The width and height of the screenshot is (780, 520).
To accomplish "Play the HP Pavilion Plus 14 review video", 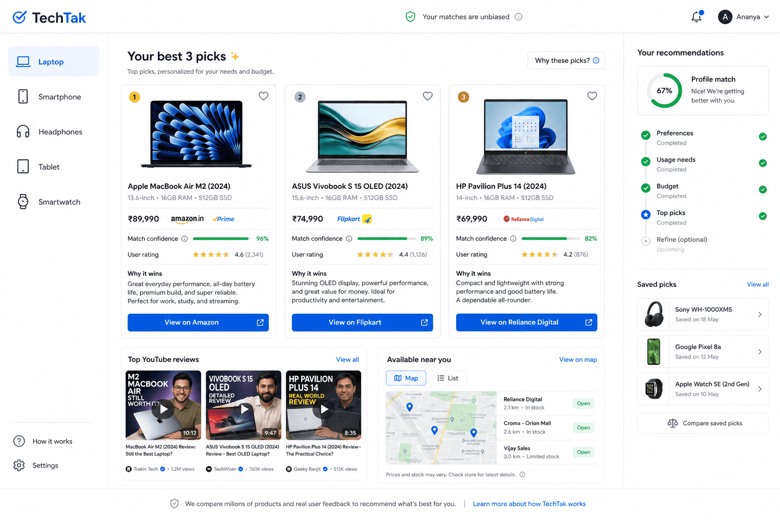I will pos(324,408).
